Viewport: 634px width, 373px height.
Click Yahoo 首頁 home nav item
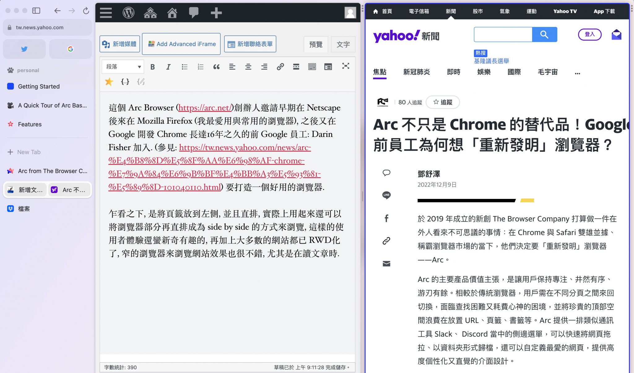[383, 11]
